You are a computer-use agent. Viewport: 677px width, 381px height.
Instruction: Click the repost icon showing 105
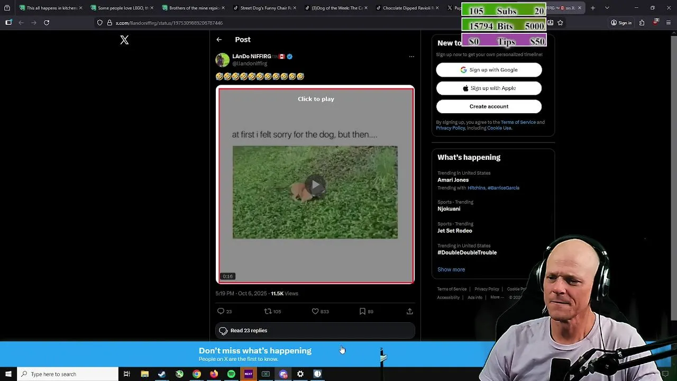coord(268,311)
